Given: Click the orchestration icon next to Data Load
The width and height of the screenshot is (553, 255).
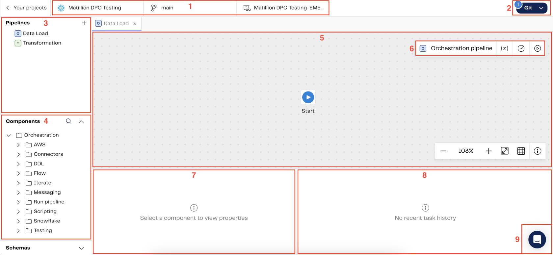Looking at the screenshot, I should coord(18,33).
